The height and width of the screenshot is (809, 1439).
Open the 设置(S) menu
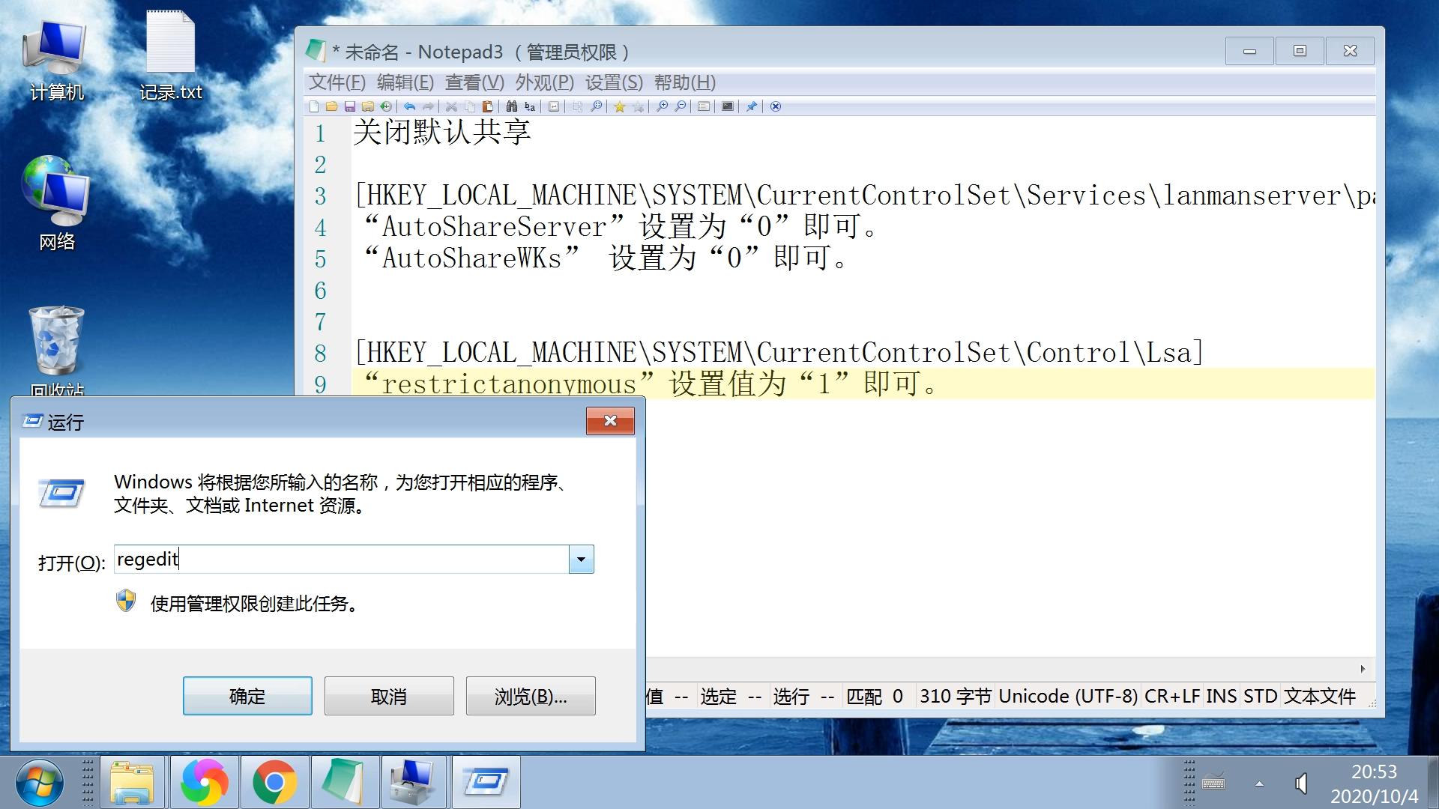[x=615, y=82]
